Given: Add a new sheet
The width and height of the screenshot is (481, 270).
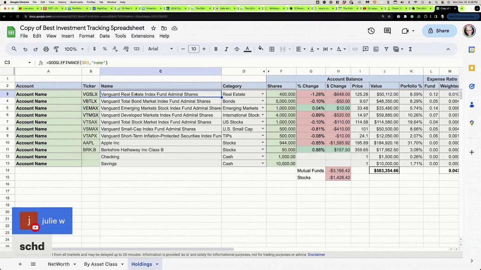Looking at the screenshot, I should 20,264.
